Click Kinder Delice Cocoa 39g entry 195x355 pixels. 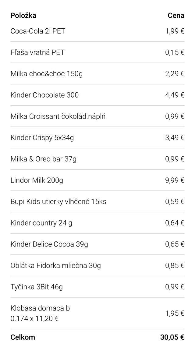click(x=49, y=244)
